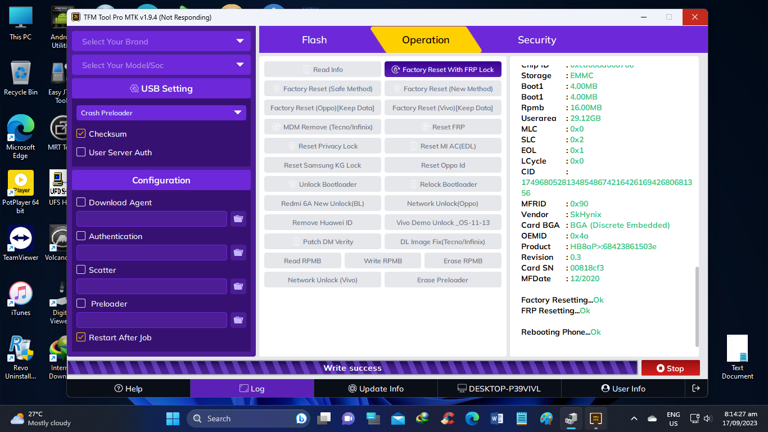Click the Erase Preloader button
This screenshot has width=768, height=432.
[x=443, y=280]
